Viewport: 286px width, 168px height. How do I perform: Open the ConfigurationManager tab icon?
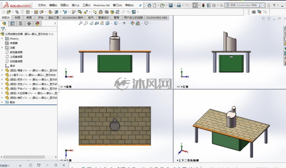[21, 23]
